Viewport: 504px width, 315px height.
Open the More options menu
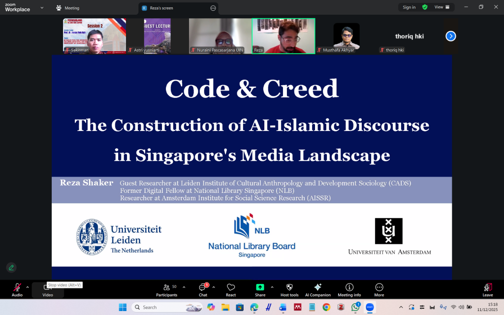tap(379, 290)
